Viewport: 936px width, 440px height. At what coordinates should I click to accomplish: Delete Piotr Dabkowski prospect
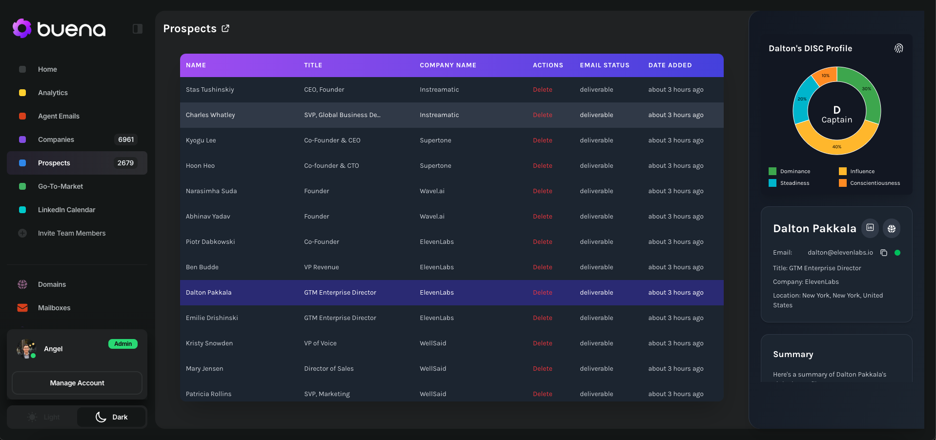[543, 242]
